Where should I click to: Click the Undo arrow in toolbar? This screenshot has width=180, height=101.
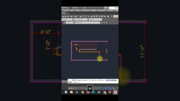pos(71,17)
